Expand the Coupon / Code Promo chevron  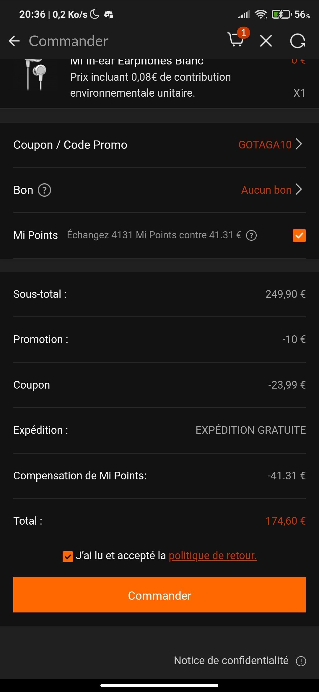point(299,144)
